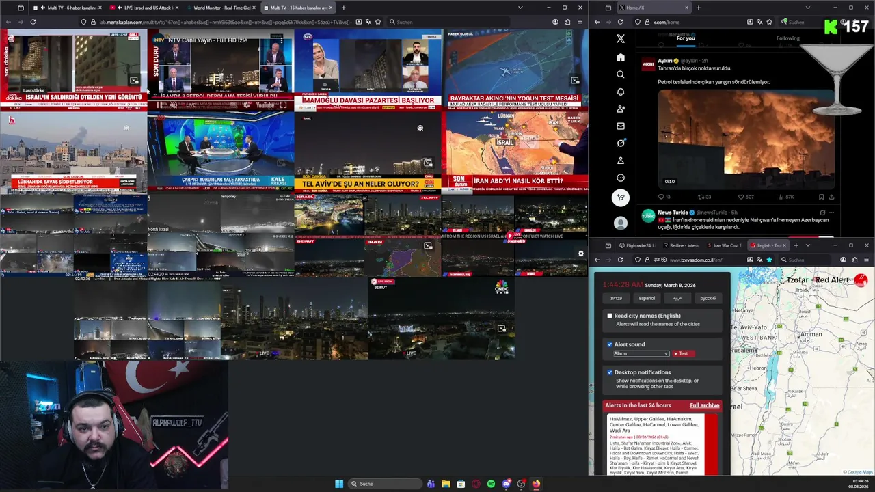Switch to LIVE: Israel and US Attack tab
The height and width of the screenshot is (492, 875).
pyautogui.click(x=144, y=8)
